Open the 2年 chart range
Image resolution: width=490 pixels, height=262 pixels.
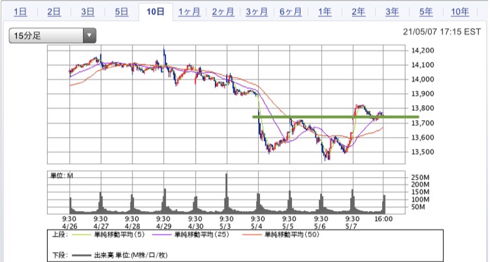pos(359,12)
